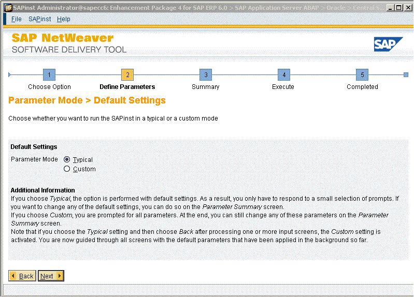Go to Next installation screen

pos(51,276)
